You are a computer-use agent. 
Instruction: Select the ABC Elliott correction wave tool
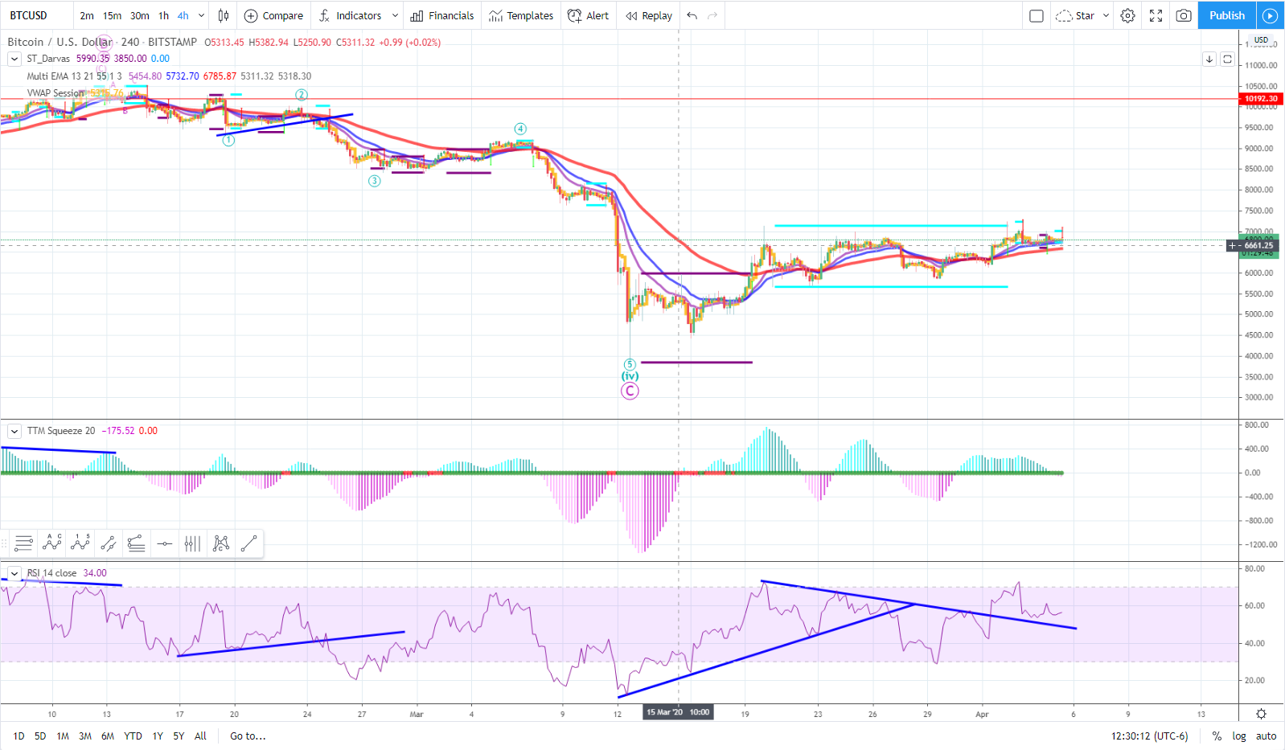coord(52,544)
